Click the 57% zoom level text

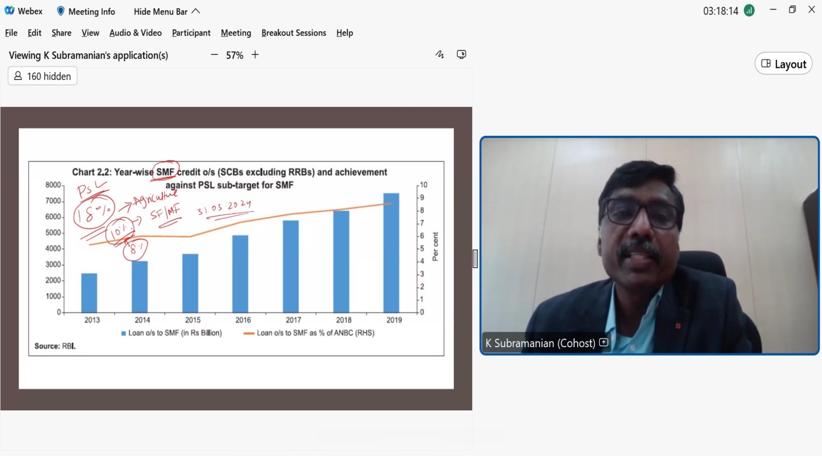pyautogui.click(x=235, y=55)
